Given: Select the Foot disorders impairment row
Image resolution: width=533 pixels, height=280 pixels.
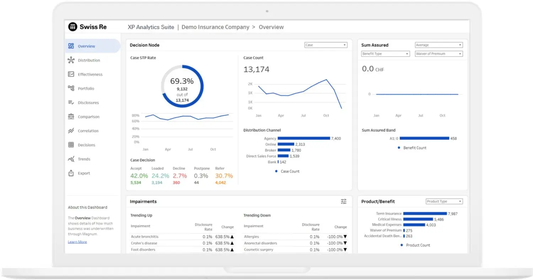Looking at the screenshot, I should point(183,250).
